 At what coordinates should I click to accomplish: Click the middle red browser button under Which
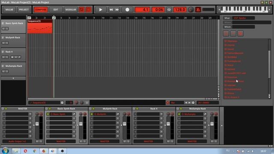(x=233, y=33)
